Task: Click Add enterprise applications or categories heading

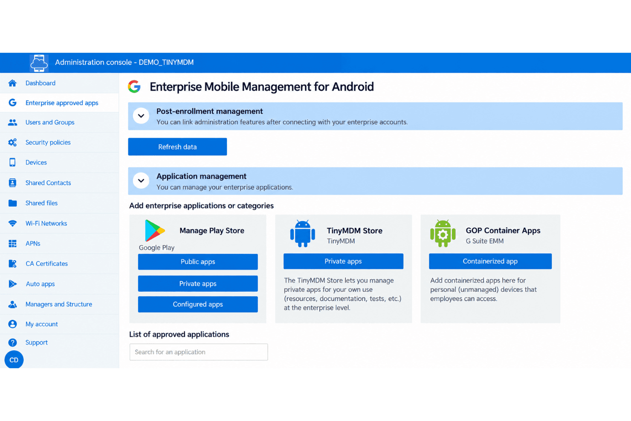Action: click(x=201, y=206)
